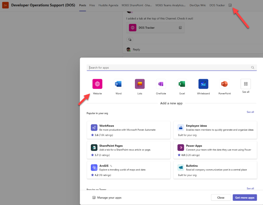Click the ArcGIS title text
263x205 pixels.
click(104, 166)
